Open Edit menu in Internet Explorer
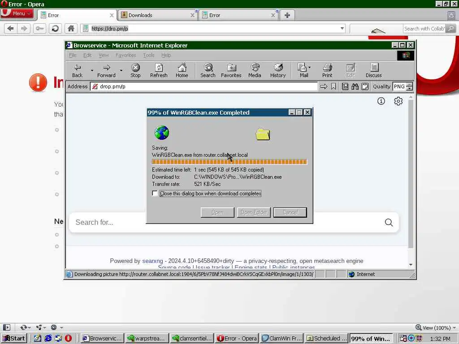Viewport: 459px width, 344px height. [87, 55]
